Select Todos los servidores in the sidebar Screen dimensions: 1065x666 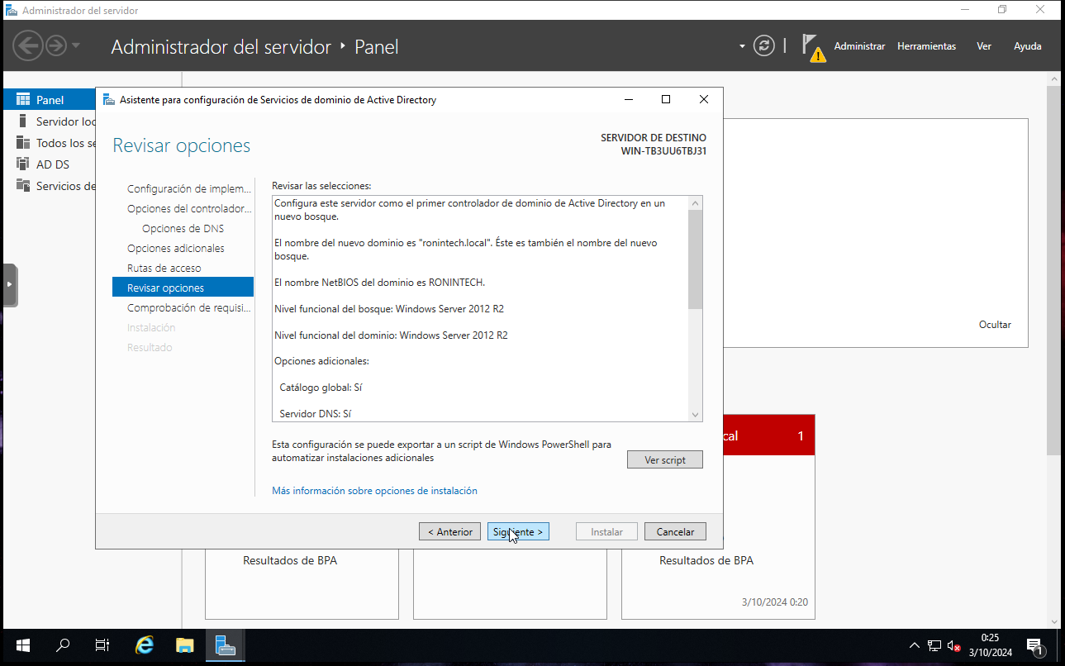(x=55, y=143)
